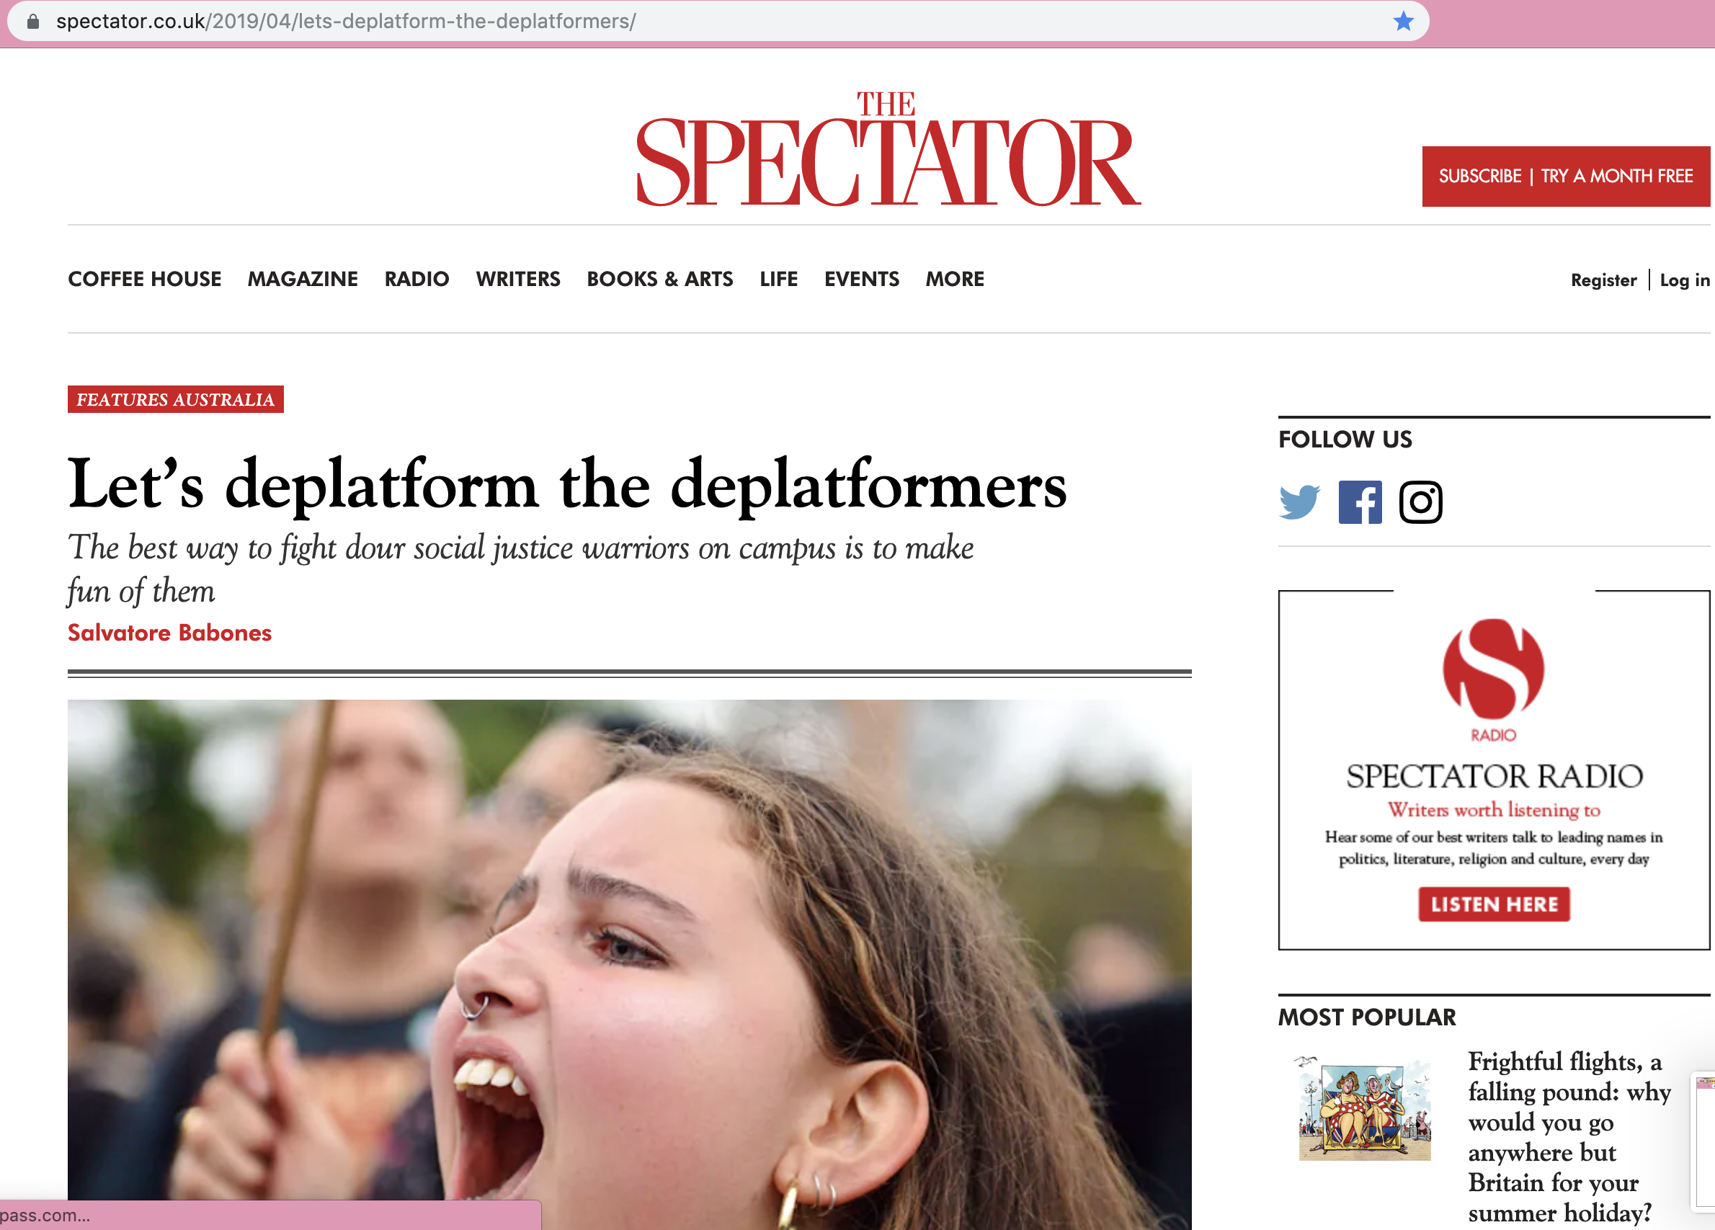
Task: Click the Features Australia tag
Action: [x=175, y=399]
